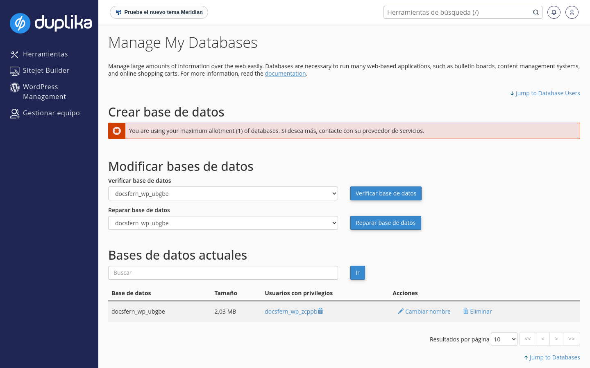Click the Duplika logo
590x368 pixels.
point(51,23)
